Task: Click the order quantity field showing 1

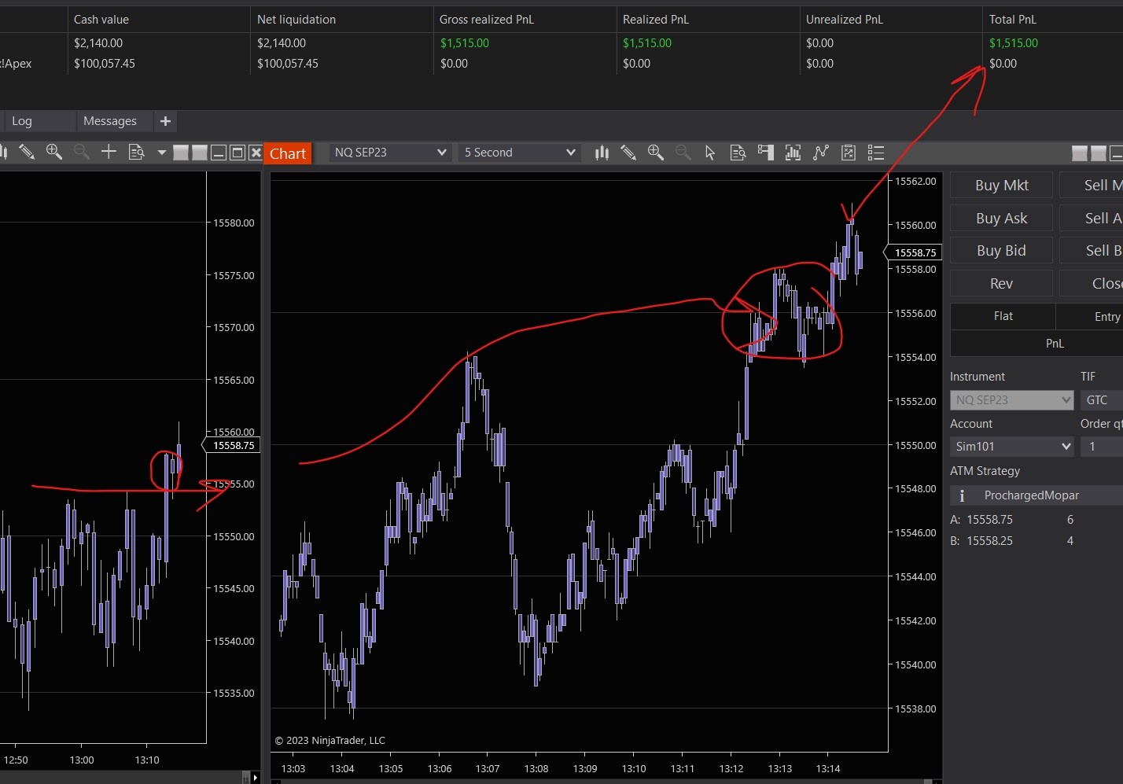Action: tap(1101, 447)
